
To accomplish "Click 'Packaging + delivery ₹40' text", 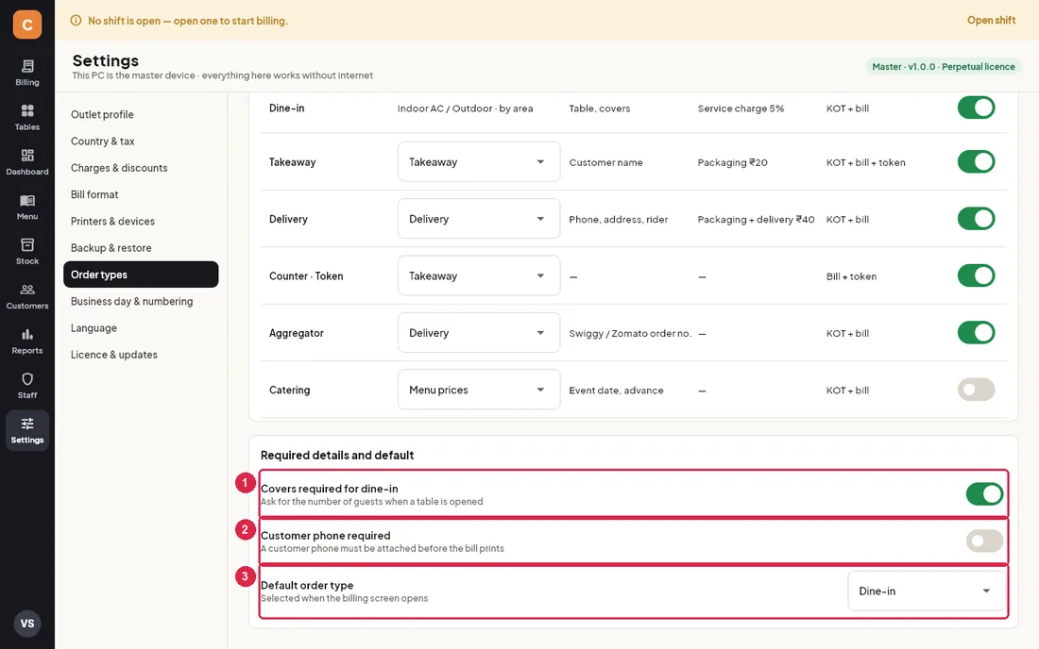I will [x=756, y=220].
